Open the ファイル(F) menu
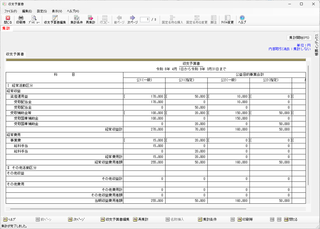 point(11,11)
